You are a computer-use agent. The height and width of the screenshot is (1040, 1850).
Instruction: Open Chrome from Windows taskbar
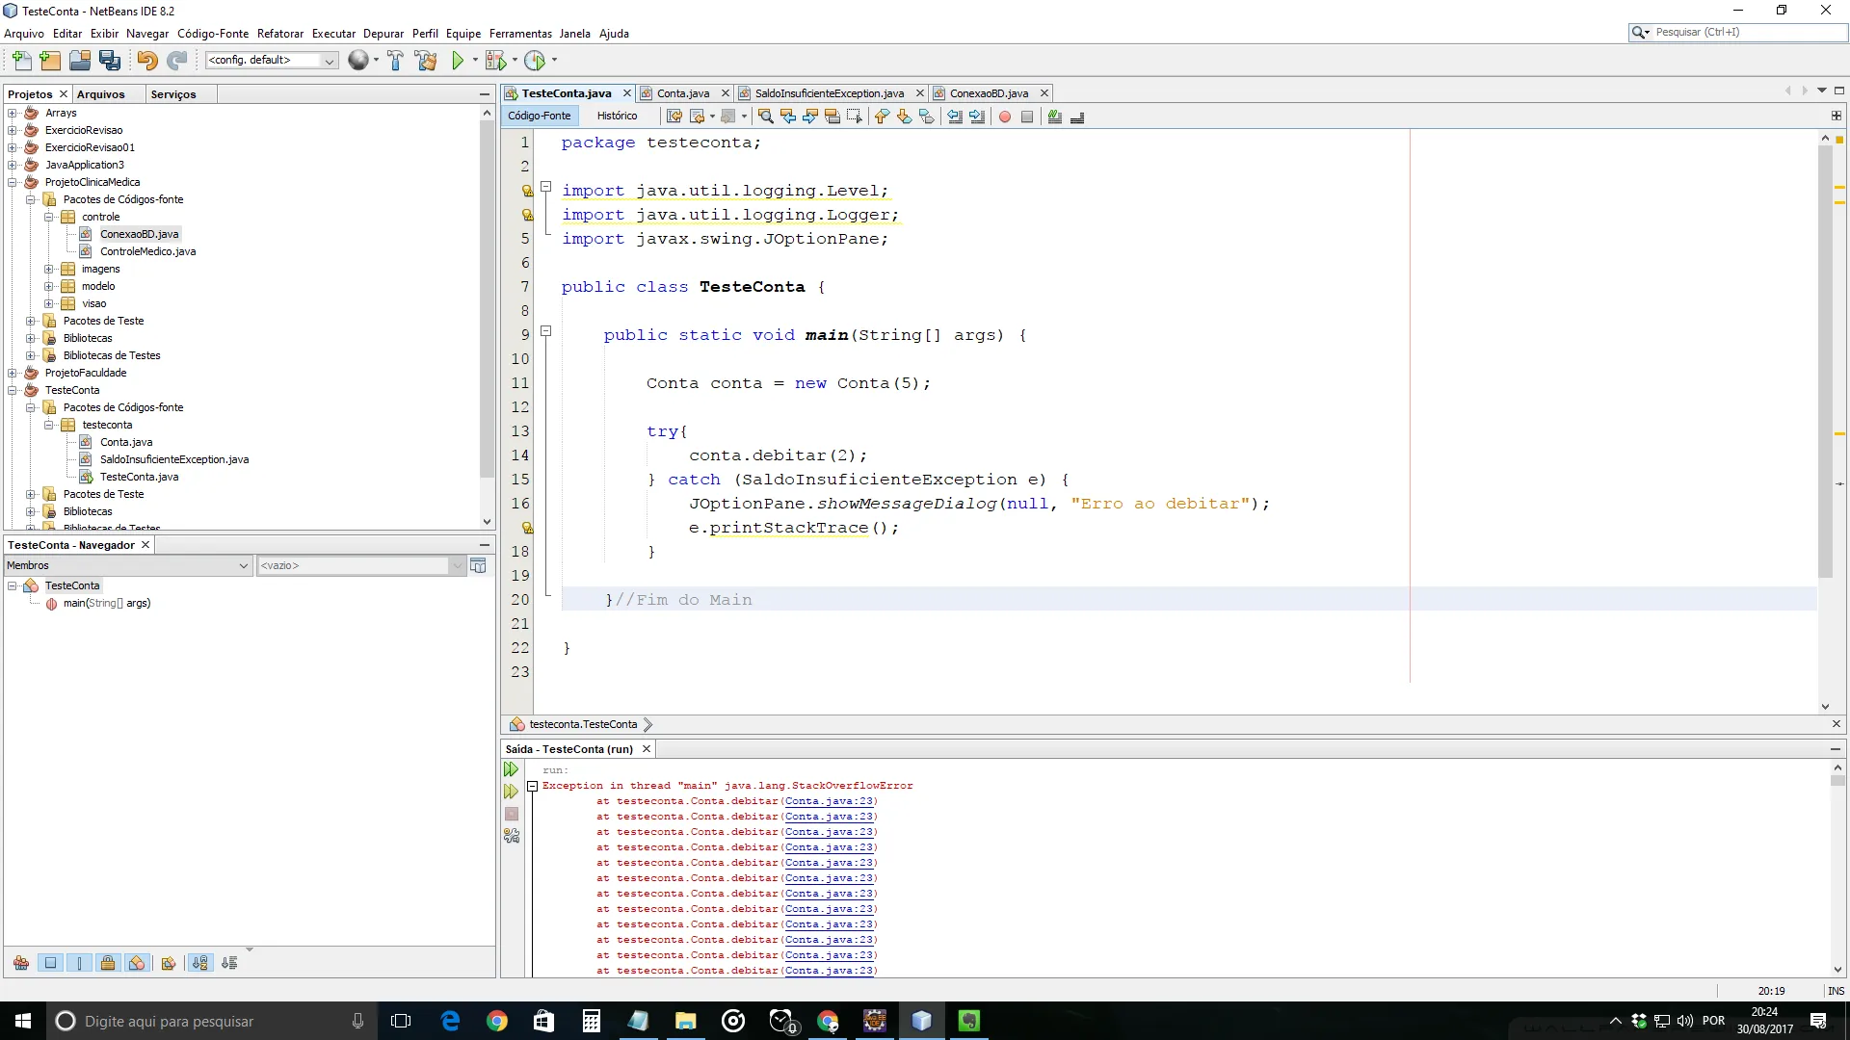click(496, 1021)
